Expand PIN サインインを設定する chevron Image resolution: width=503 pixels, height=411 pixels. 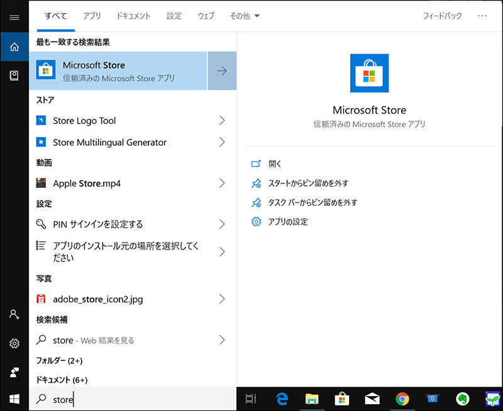pos(222,224)
